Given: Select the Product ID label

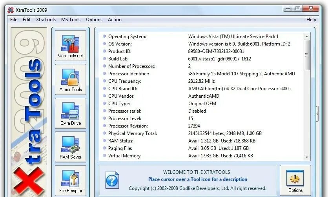Looking at the screenshot, I should [x=120, y=51].
